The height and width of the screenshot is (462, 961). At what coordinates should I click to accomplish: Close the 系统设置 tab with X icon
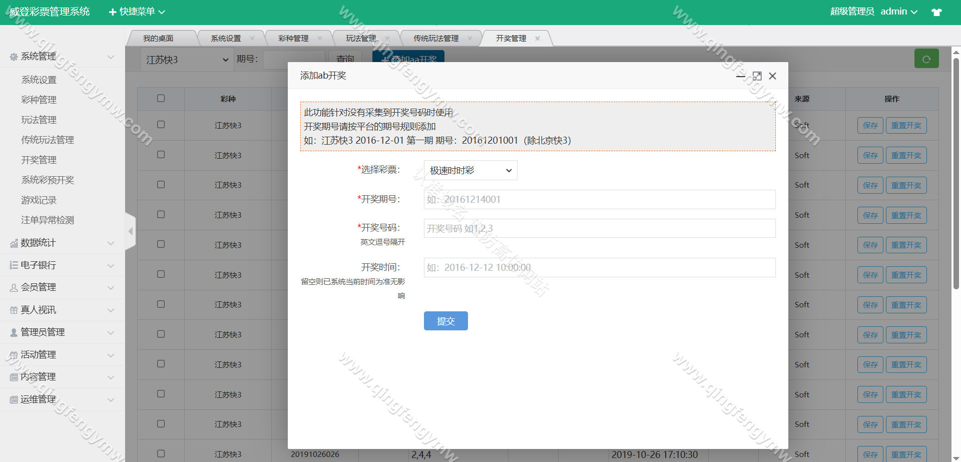click(x=252, y=39)
